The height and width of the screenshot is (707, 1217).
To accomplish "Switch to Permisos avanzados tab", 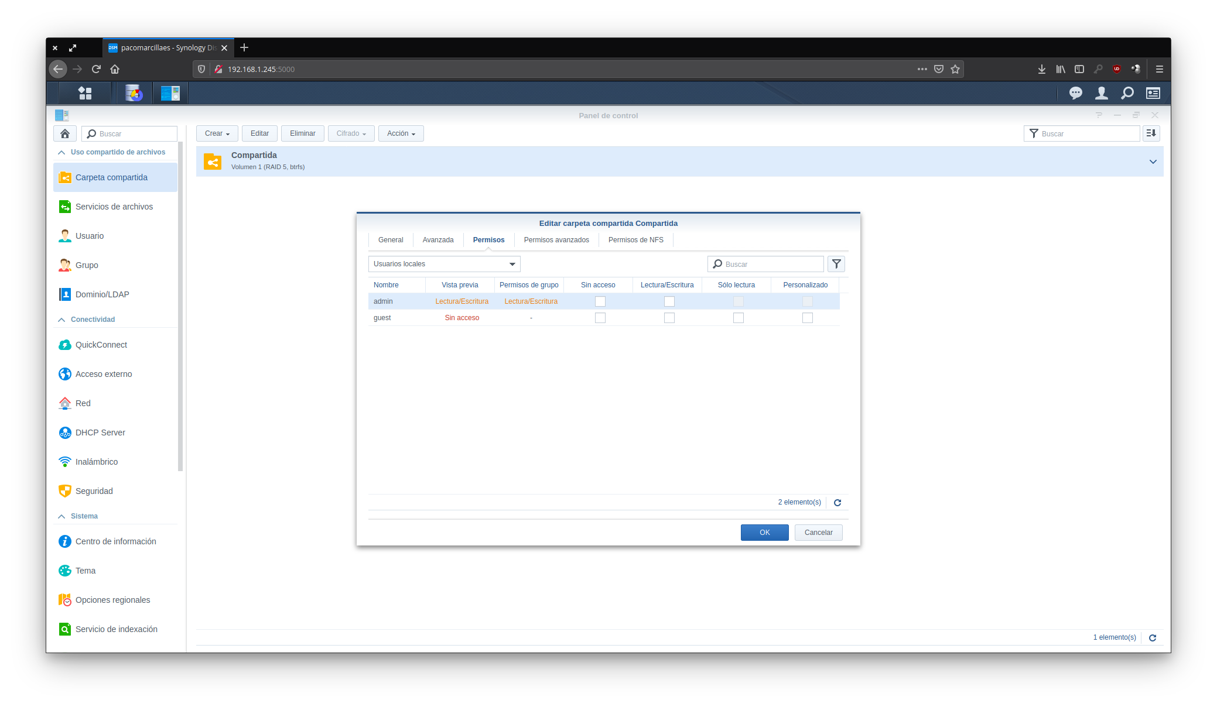I will (556, 240).
